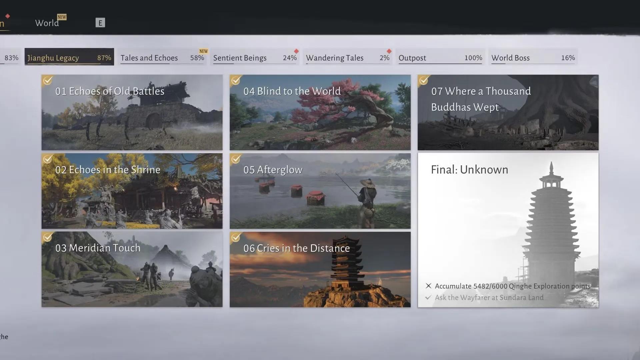This screenshot has width=640, height=360.
Task: Click the checkmark on Where a Thousand Buddhas Wept
Action: pos(424,81)
